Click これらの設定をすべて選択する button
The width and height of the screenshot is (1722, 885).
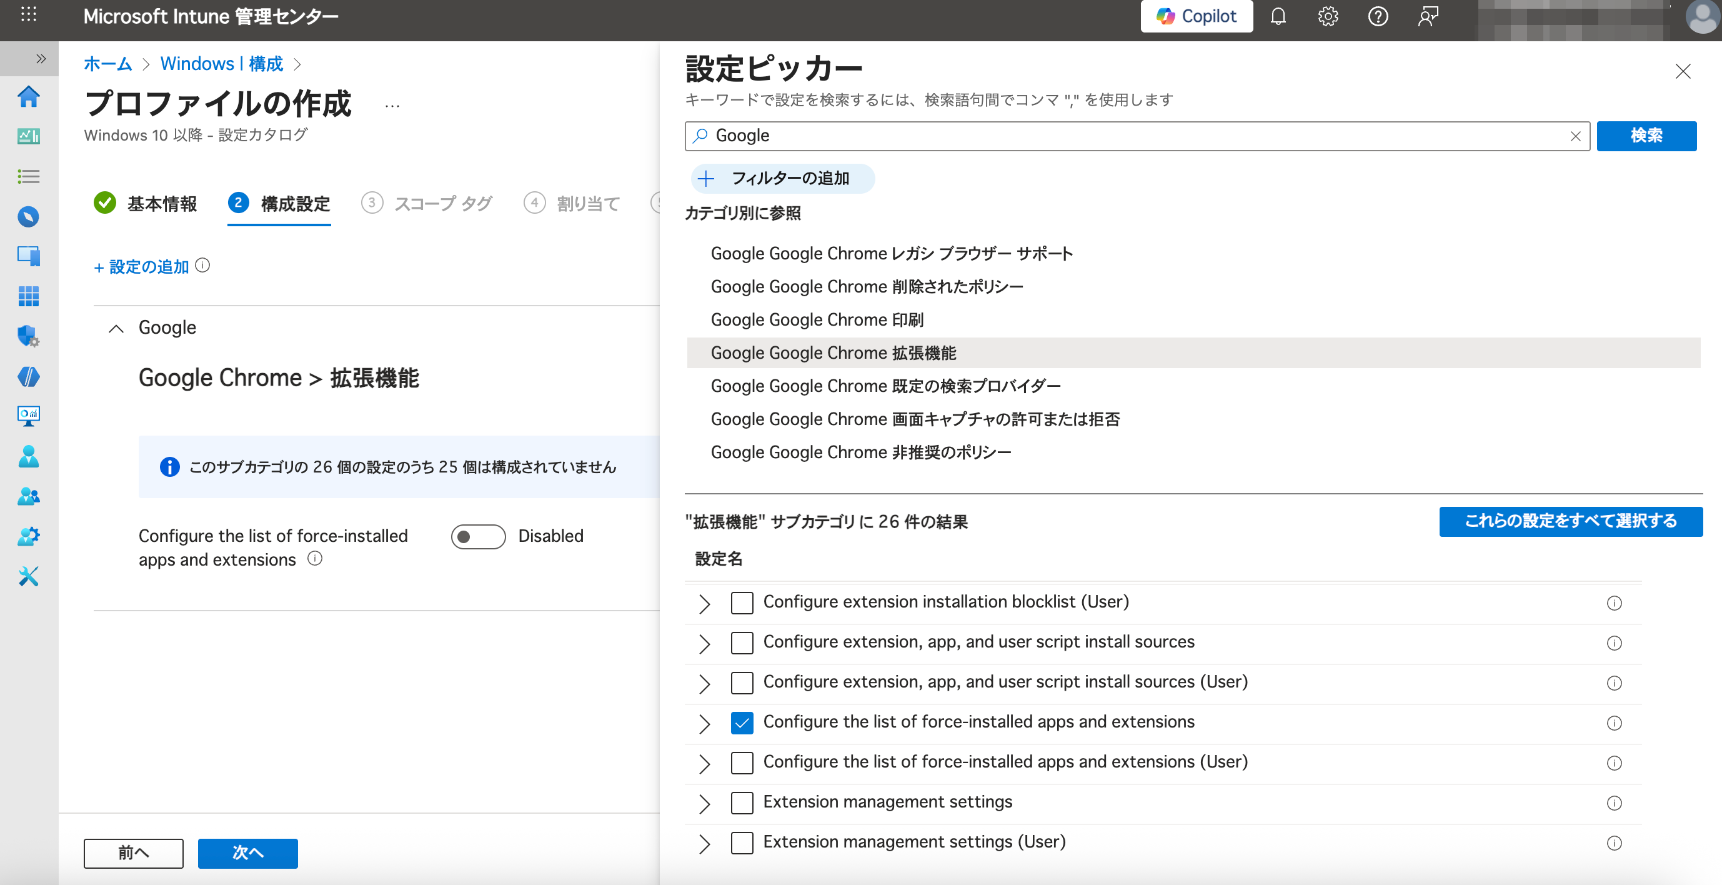coord(1570,521)
